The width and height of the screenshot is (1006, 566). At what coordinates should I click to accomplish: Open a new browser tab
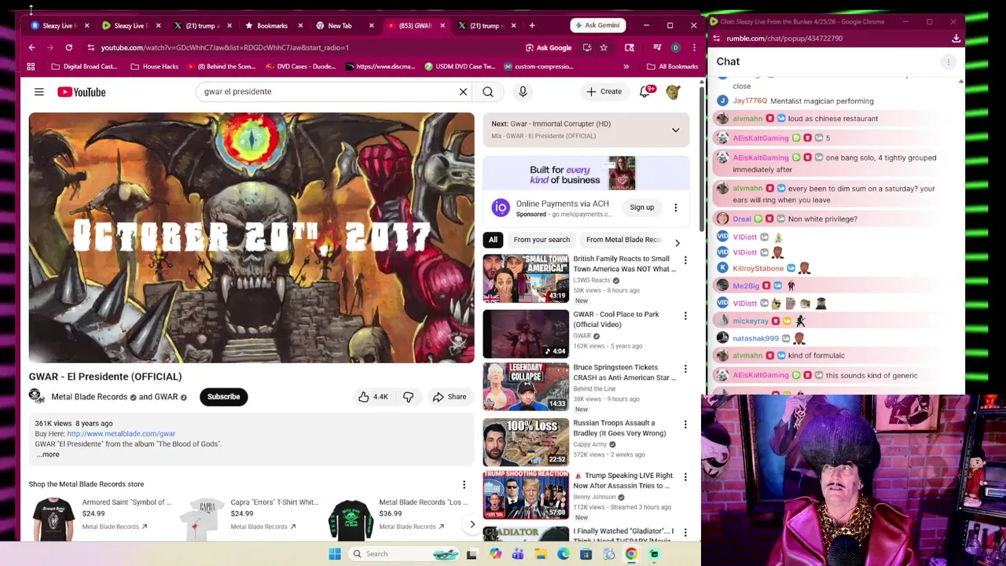532,26
